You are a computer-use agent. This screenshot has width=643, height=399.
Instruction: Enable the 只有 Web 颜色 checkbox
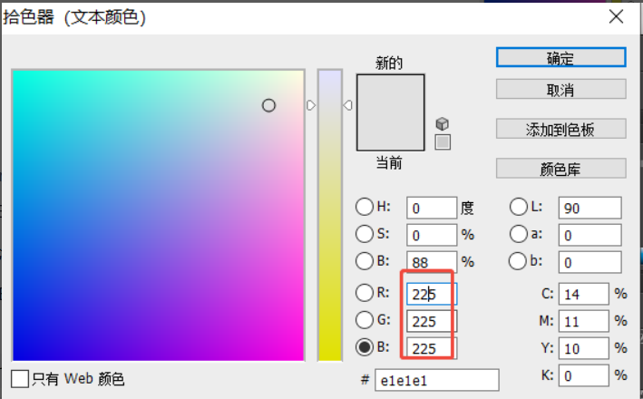pos(20,378)
